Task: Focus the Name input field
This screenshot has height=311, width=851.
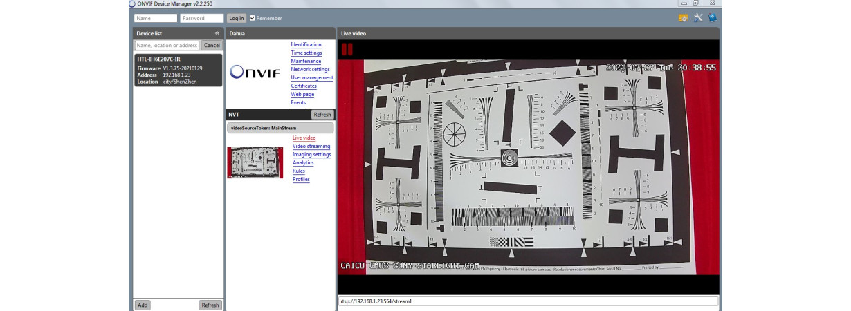Action: tap(155, 18)
